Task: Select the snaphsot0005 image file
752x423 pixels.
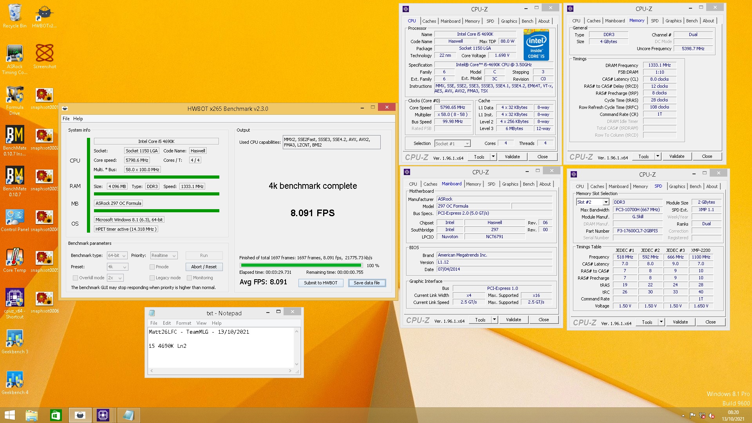Action: point(44,261)
